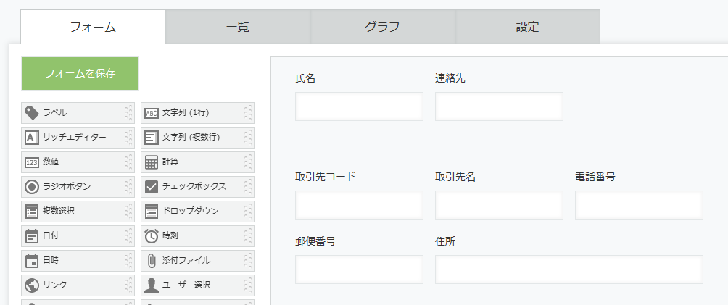Click the 文字列 (1行) drag handle
Viewport: 728px width, 305px height.
248,113
